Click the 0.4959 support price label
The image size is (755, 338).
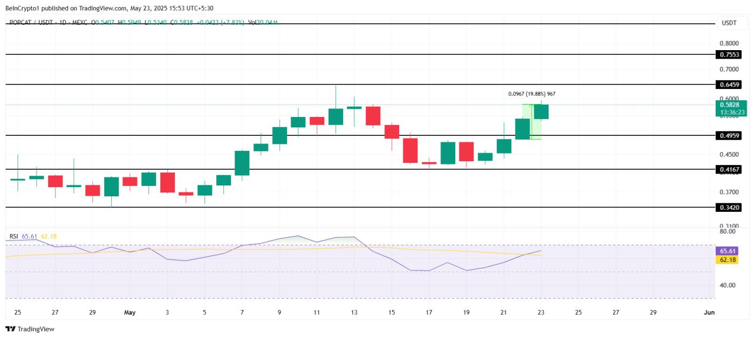click(x=729, y=136)
